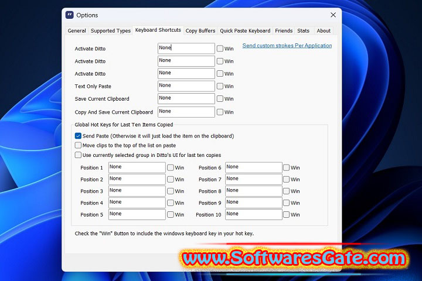This screenshot has width=422, height=281.
Task: Toggle Win checkbox for Position 1
Action: (x=171, y=167)
